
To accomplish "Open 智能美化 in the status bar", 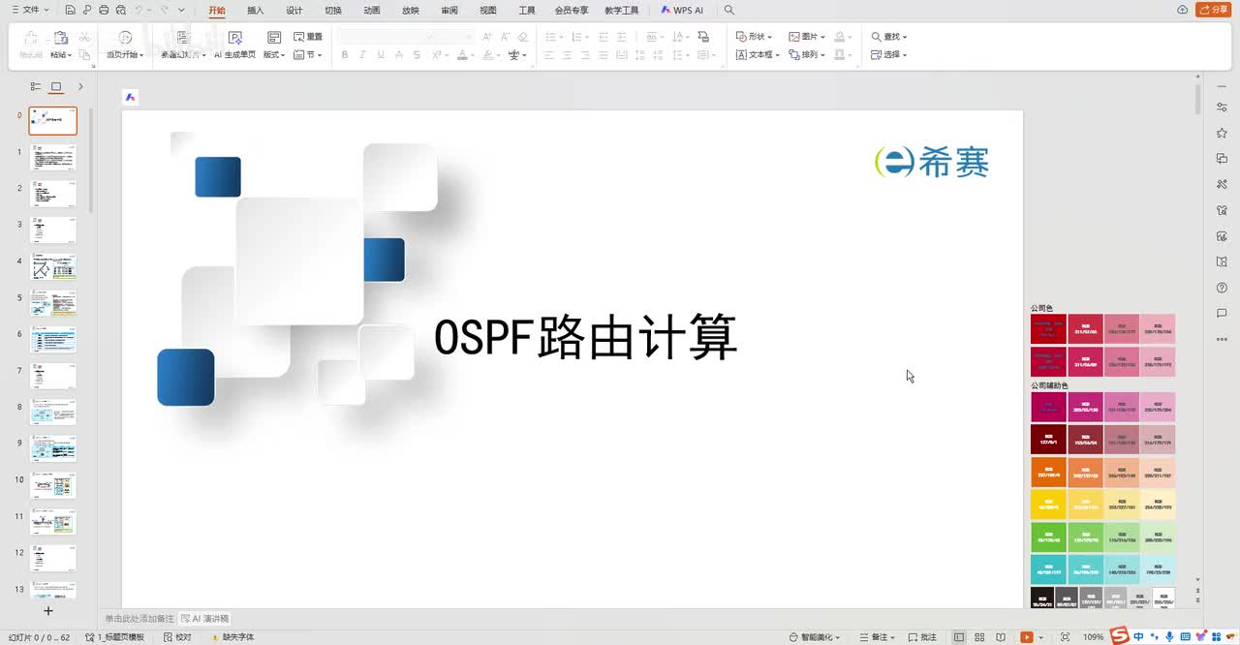I will click(814, 637).
